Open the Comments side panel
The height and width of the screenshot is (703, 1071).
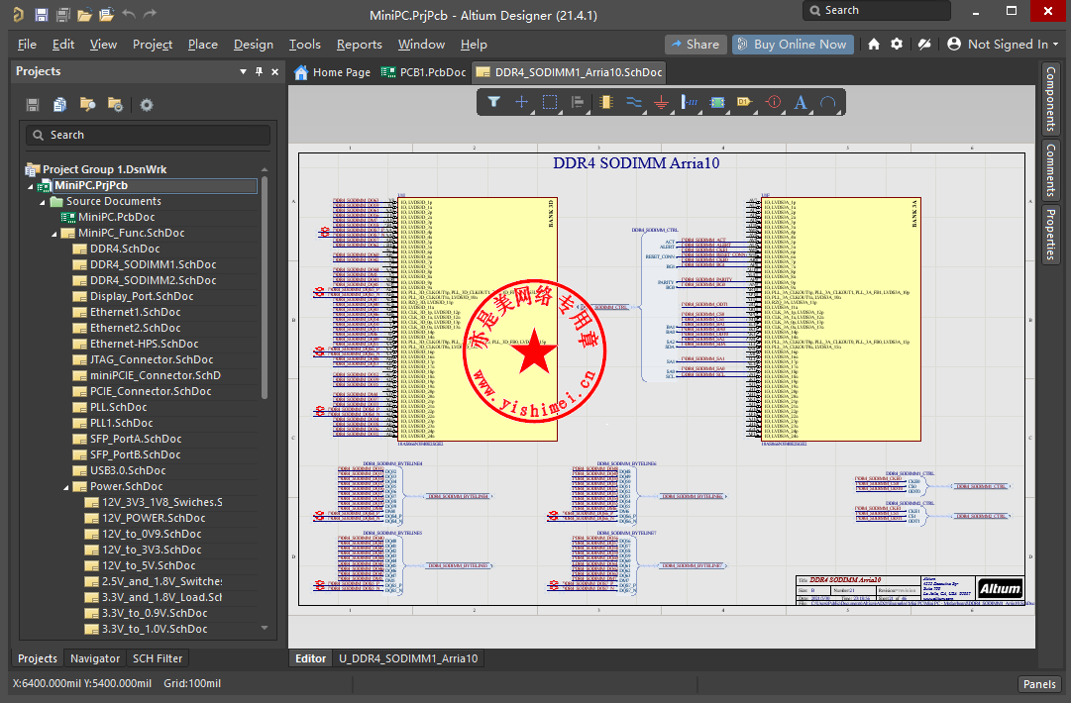click(x=1050, y=169)
